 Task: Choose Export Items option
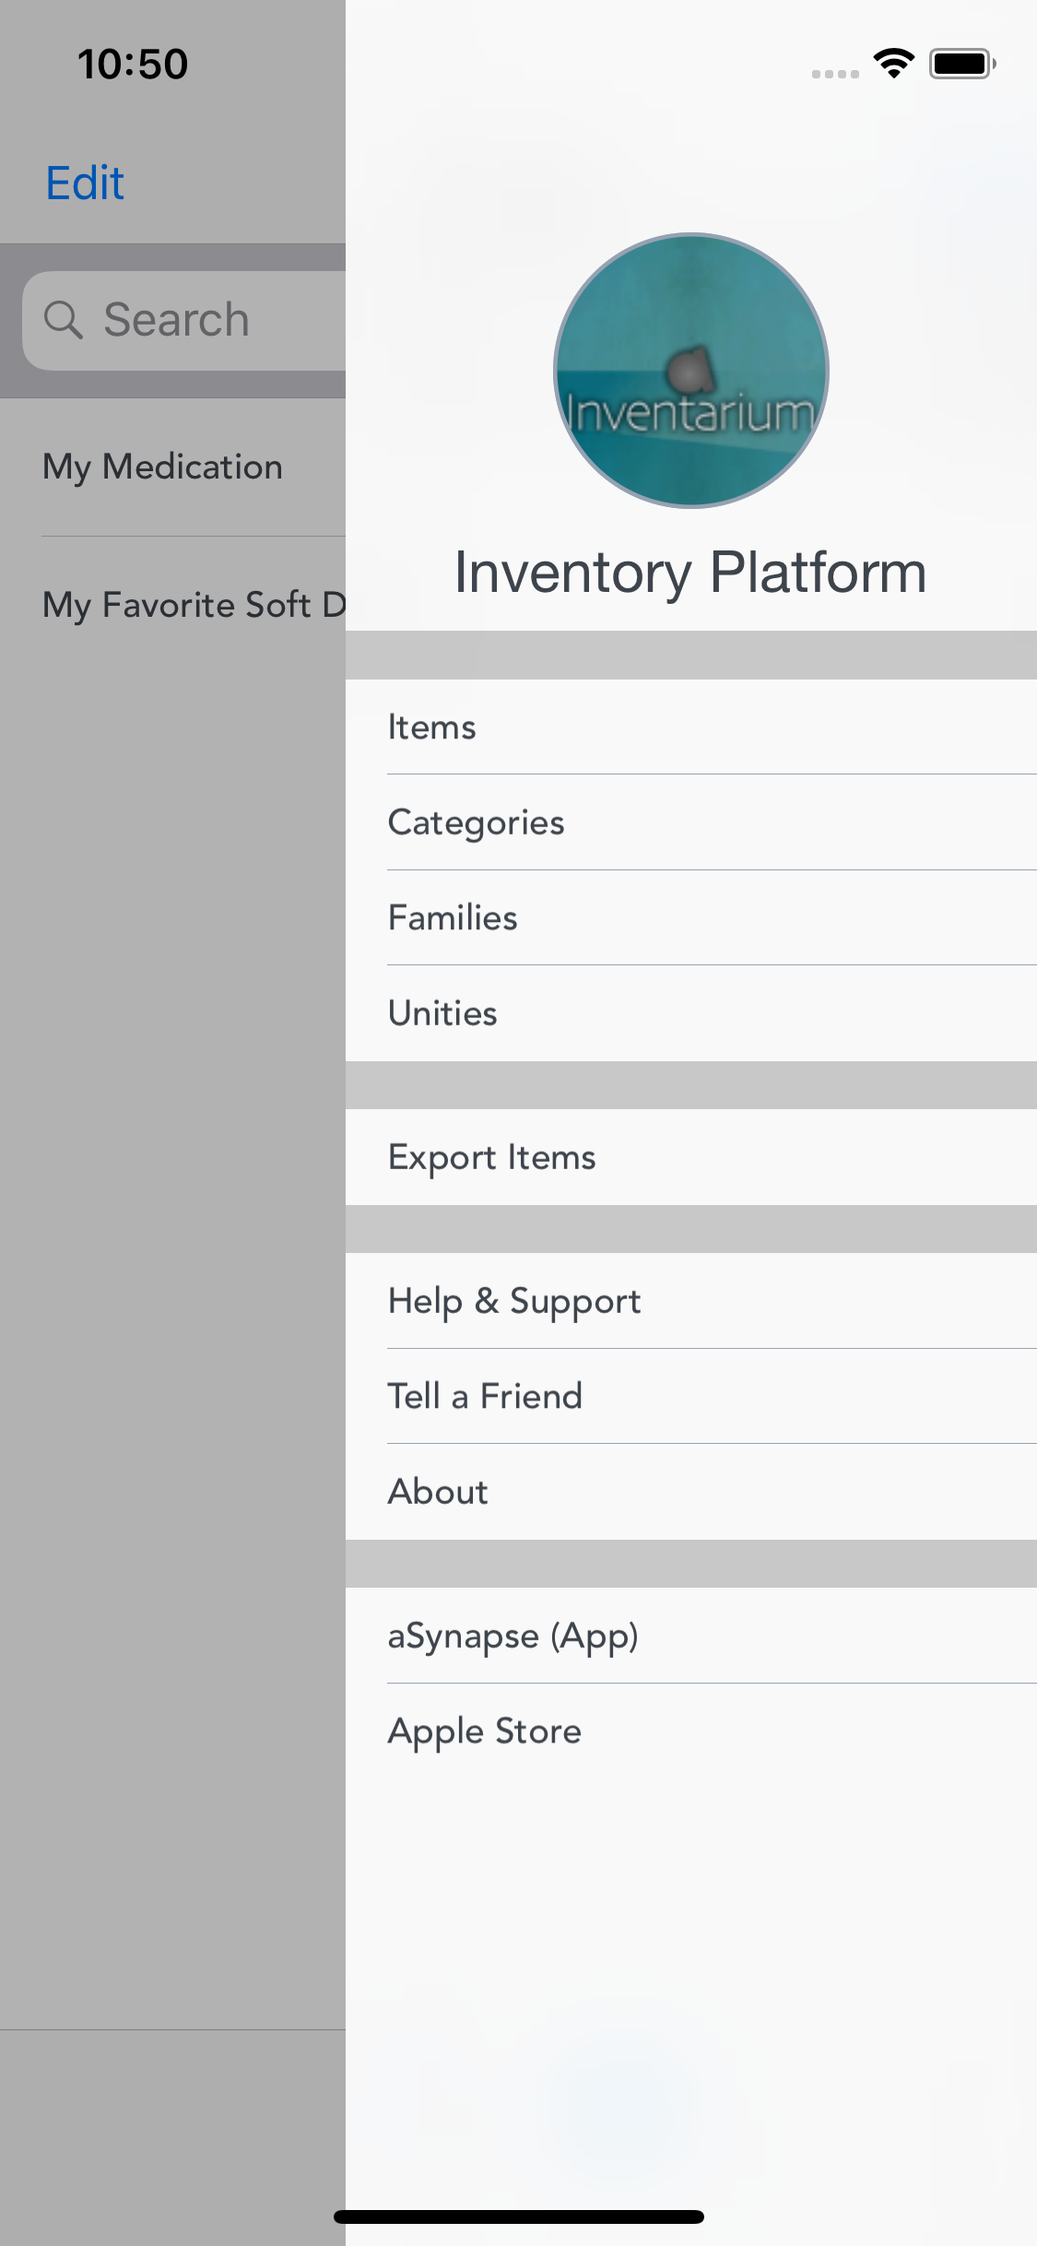(x=691, y=1157)
